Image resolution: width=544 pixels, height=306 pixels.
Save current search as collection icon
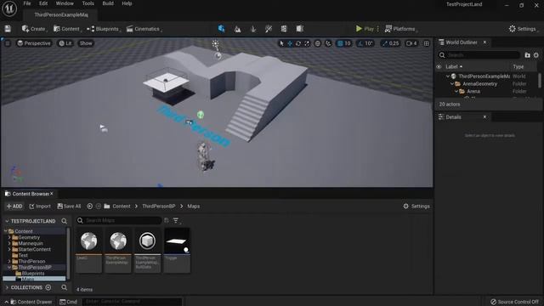click(x=167, y=220)
